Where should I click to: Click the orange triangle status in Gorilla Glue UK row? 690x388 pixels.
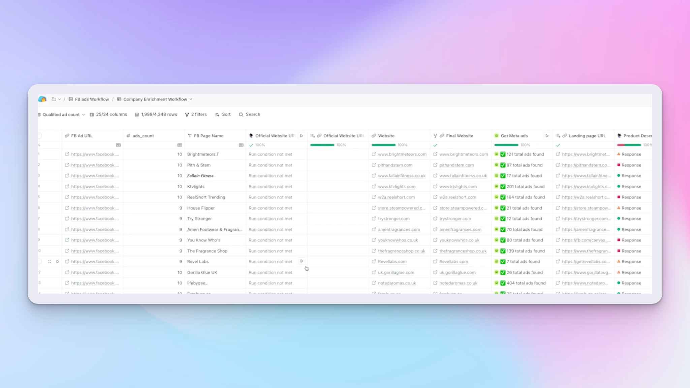[619, 272]
